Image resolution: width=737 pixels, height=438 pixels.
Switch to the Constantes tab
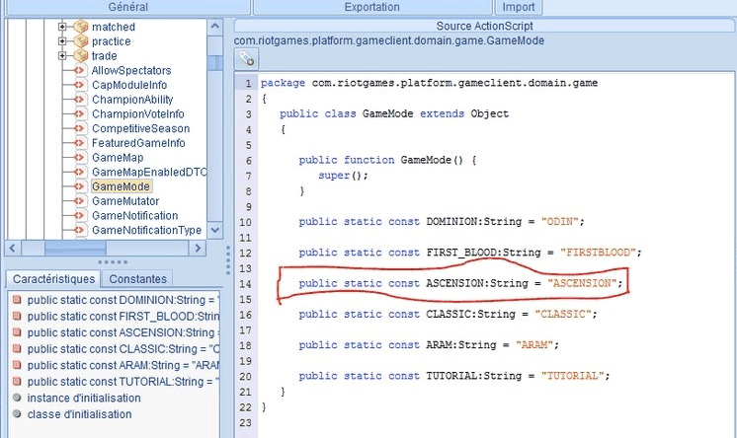[137, 279]
